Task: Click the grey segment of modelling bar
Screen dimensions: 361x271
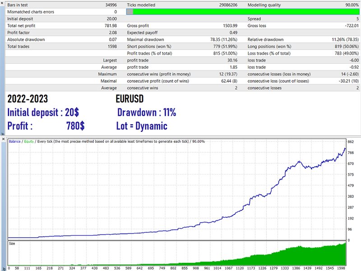Action: click(x=130, y=12)
